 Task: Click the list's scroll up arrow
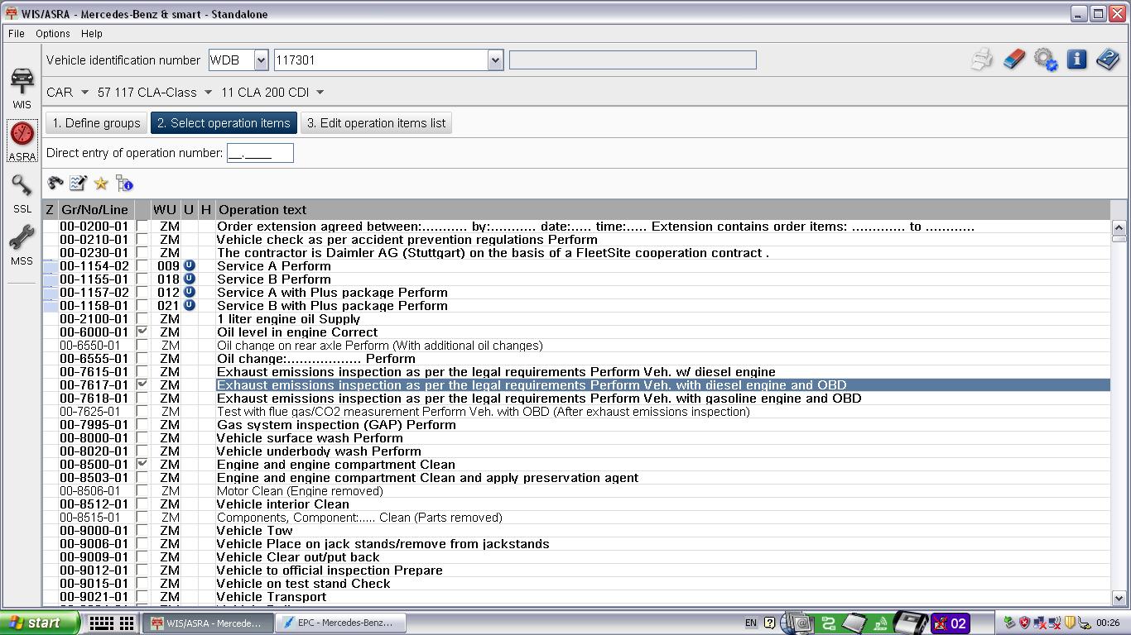coord(1119,227)
